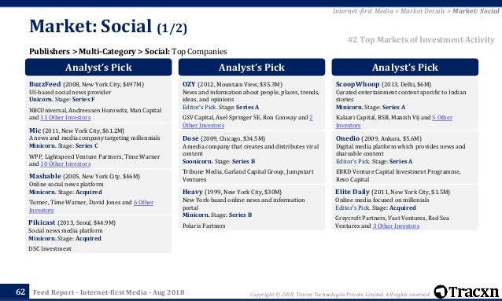Click the Market: Social breadcrumb
The image size is (502, 301).
tap(476, 11)
